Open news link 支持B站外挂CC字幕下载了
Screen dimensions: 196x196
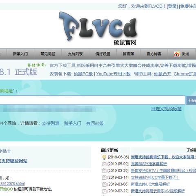point(155,178)
